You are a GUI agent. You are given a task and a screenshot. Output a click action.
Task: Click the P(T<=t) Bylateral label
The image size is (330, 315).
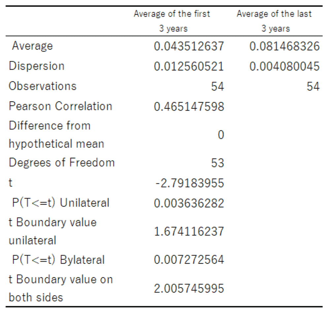point(58,260)
